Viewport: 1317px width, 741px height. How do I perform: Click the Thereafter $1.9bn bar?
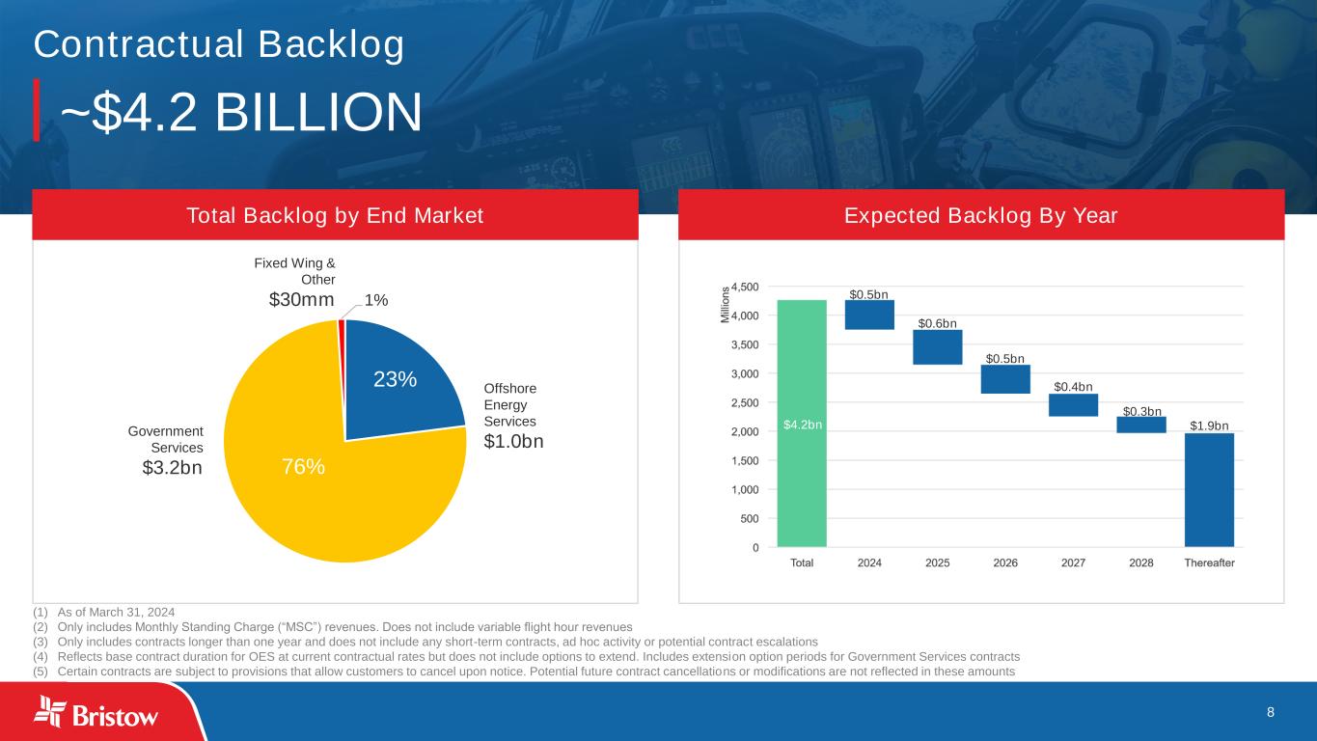coord(1209,489)
